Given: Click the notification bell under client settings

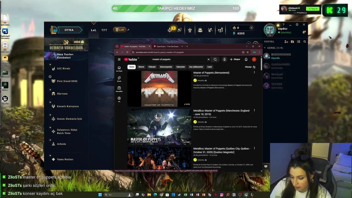Looking at the screenshot, I should pyautogui.click(x=304, y=32).
